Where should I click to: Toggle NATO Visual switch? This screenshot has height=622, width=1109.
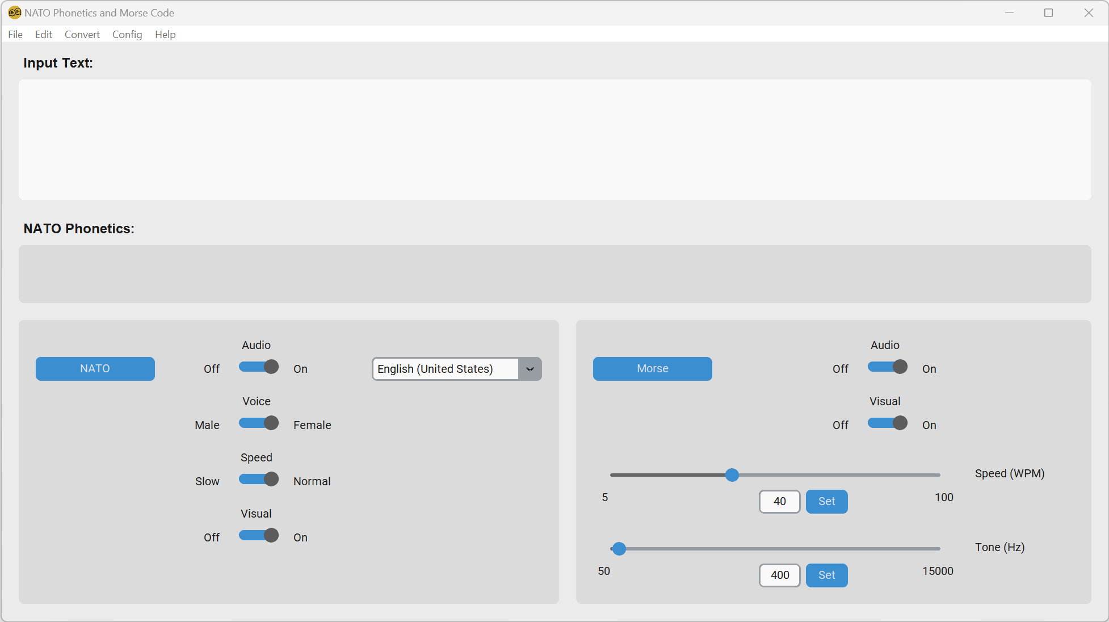pyautogui.click(x=259, y=536)
